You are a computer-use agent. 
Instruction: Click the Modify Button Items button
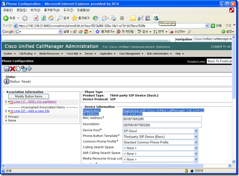[29, 96]
